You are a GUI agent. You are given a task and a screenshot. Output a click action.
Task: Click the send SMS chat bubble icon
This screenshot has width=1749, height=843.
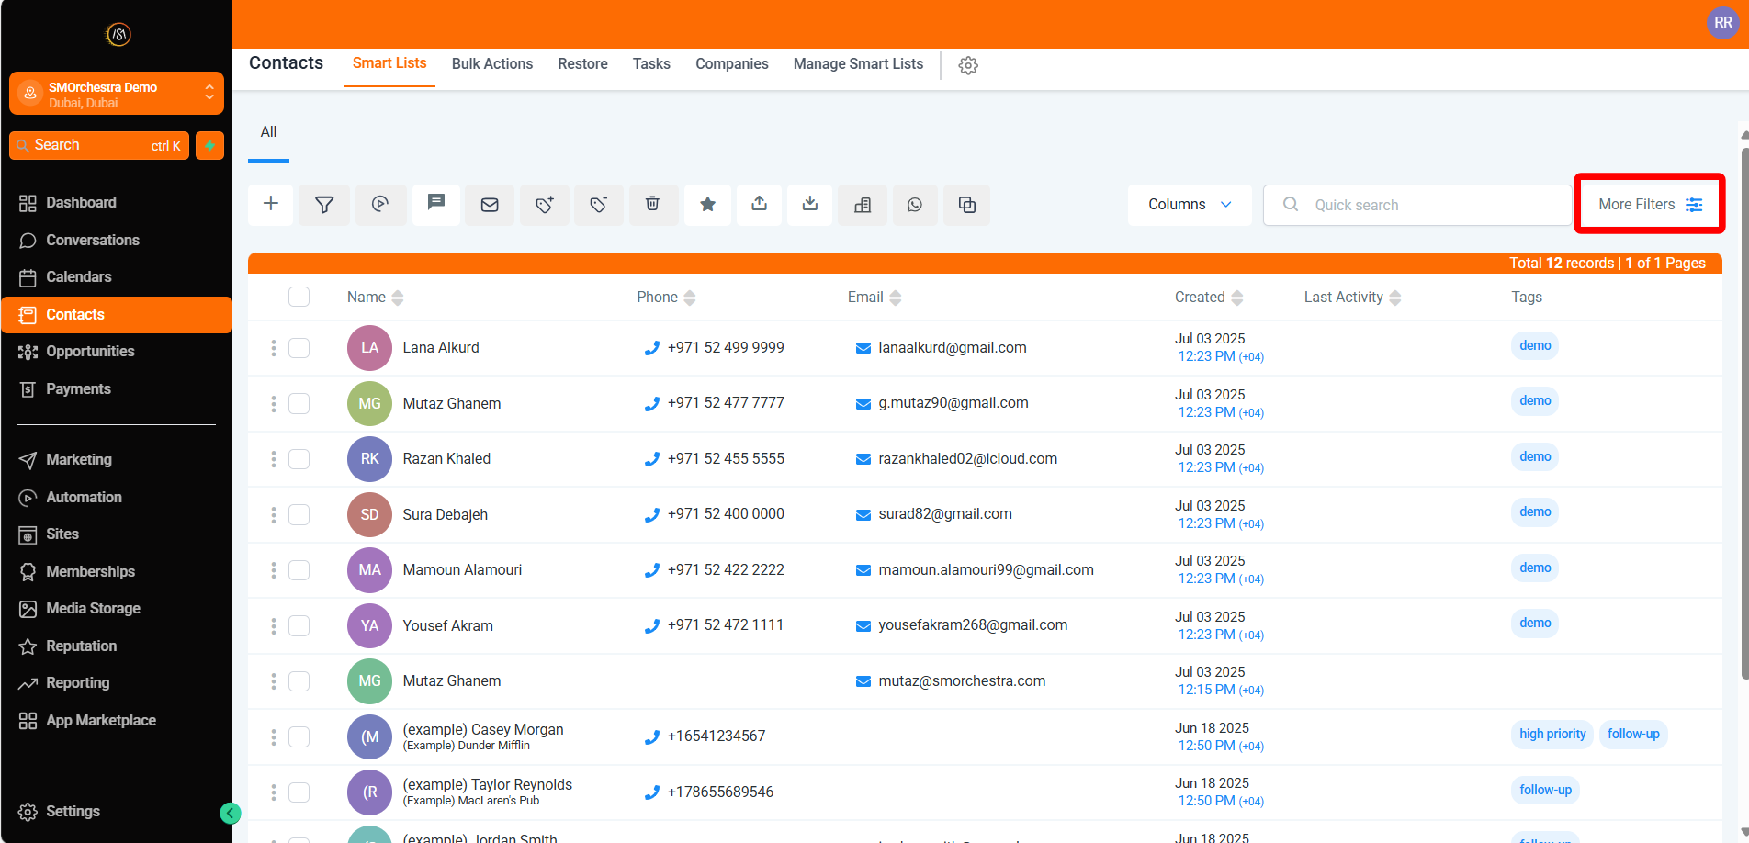click(436, 203)
